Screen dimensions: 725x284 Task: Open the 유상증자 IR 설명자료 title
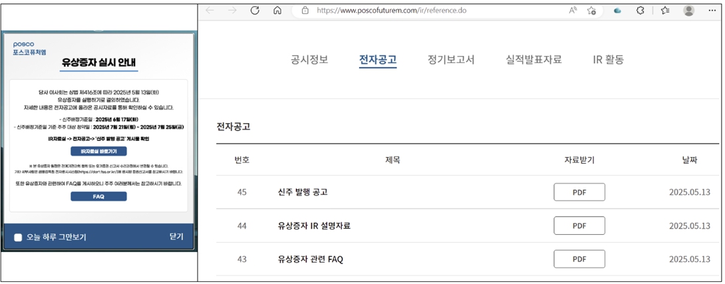tap(314, 225)
